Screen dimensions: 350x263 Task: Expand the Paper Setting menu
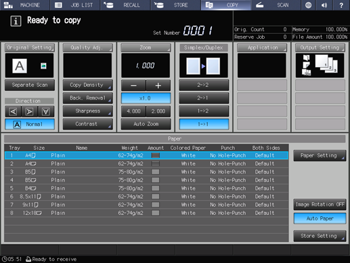(x=320, y=155)
